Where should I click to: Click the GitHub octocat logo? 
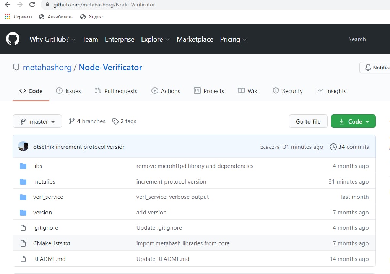tap(13, 39)
